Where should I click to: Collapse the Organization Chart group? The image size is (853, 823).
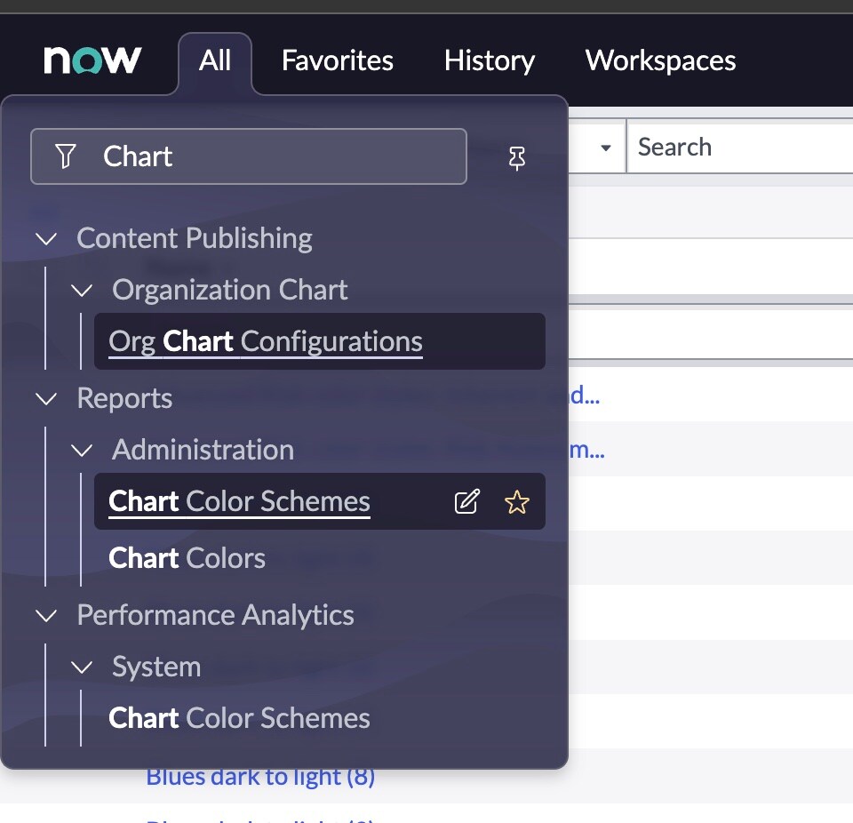click(82, 290)
